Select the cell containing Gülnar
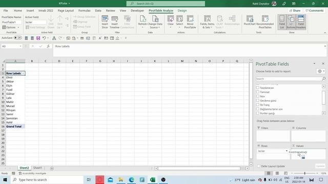The height and width of the screenshot is (184, 328). pyautogui.click(x=15, y=94)
